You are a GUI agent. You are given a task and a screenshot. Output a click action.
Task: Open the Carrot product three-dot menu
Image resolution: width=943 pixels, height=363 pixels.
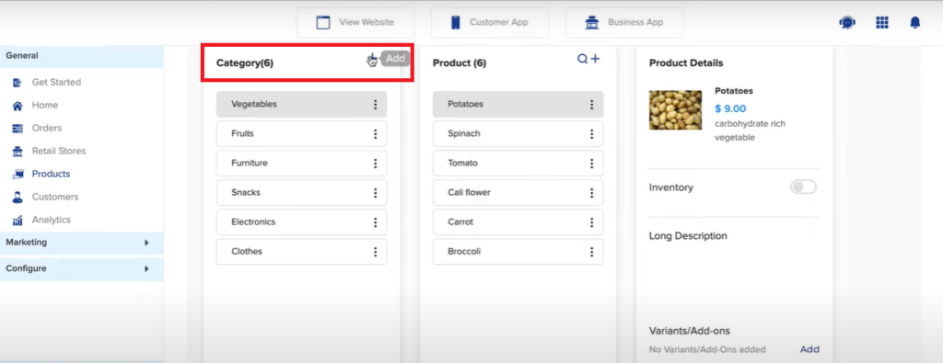click(x=592, y=222)
